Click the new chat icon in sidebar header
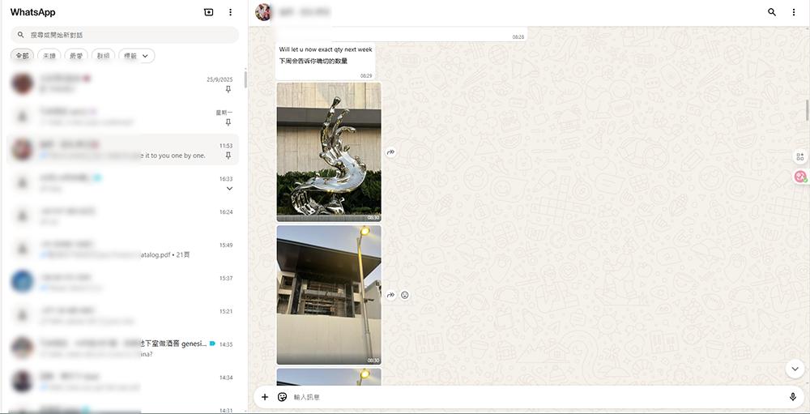The width and height of the screenshot is (810, 414). (209, 12)
